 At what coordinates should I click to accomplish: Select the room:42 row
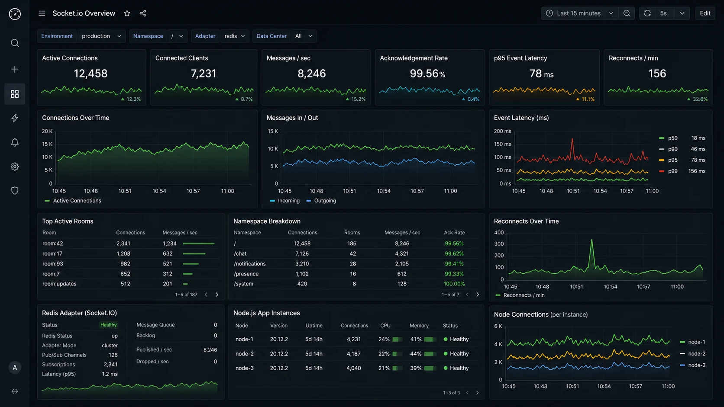(x=131, y=244)
